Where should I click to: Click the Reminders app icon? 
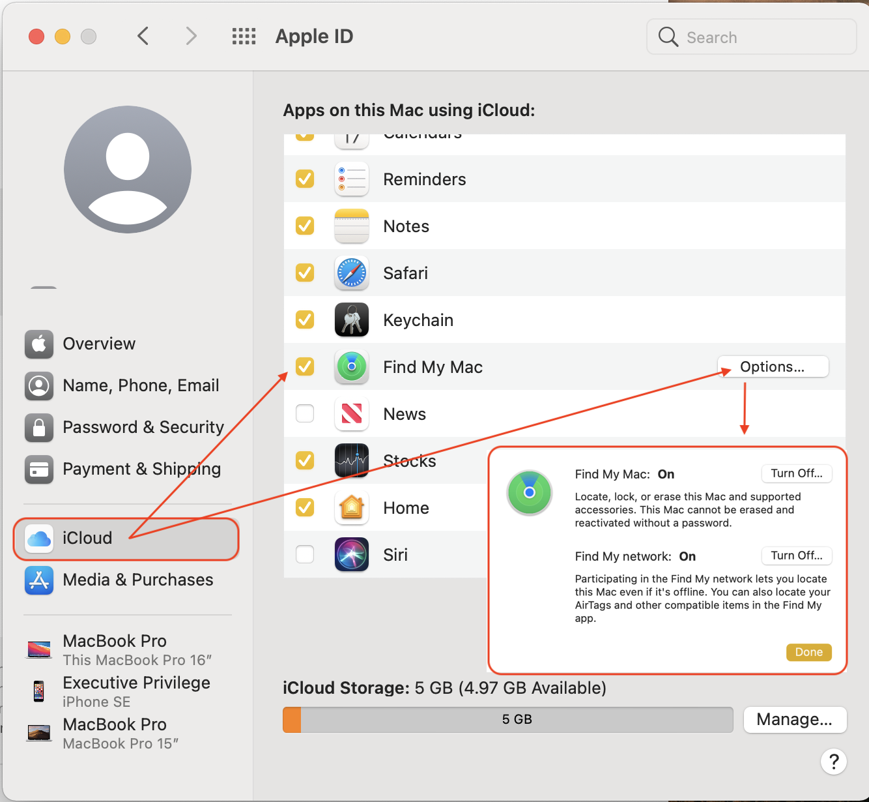[352, 179]
